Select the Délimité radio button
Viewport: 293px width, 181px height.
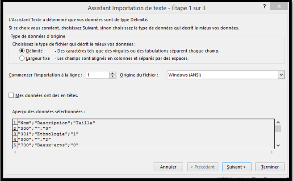click(x=22, y=51)
